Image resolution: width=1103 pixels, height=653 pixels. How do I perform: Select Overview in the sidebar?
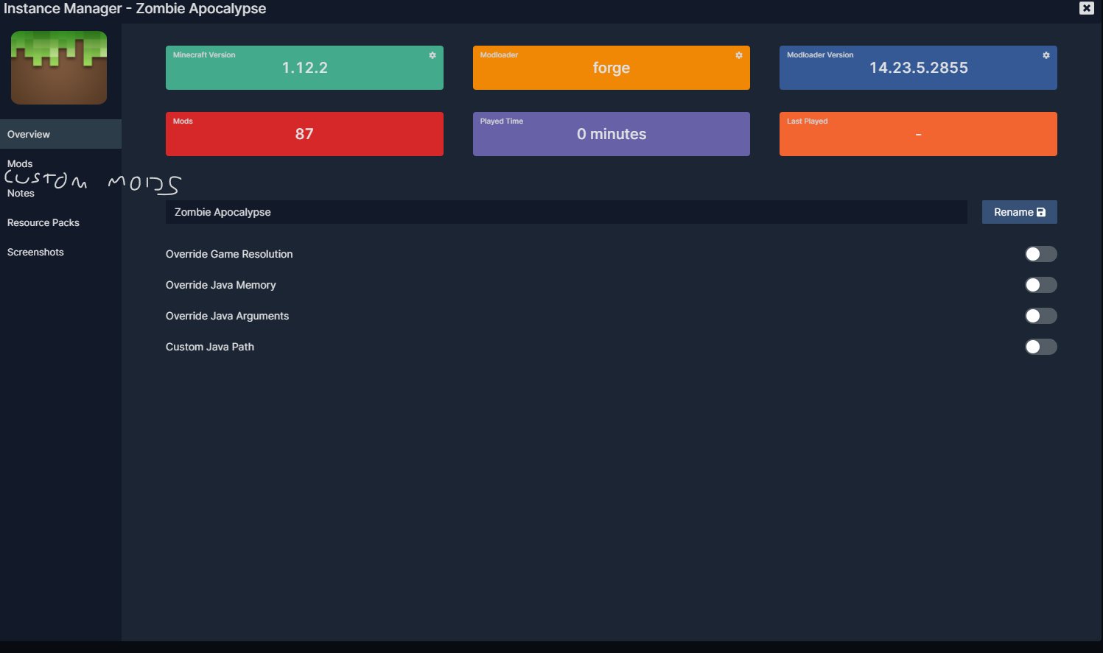click(29, 134)
